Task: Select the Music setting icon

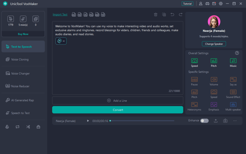Action: point(233,62)
